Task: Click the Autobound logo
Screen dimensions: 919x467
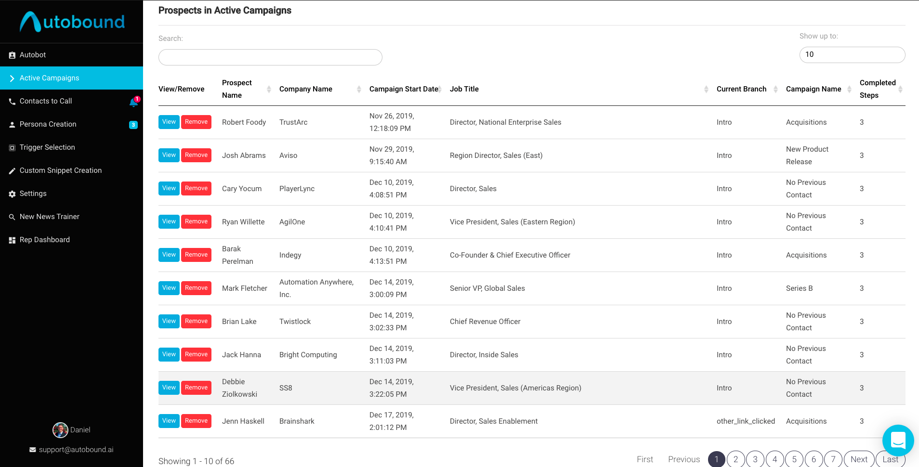Action: (72, 22)
